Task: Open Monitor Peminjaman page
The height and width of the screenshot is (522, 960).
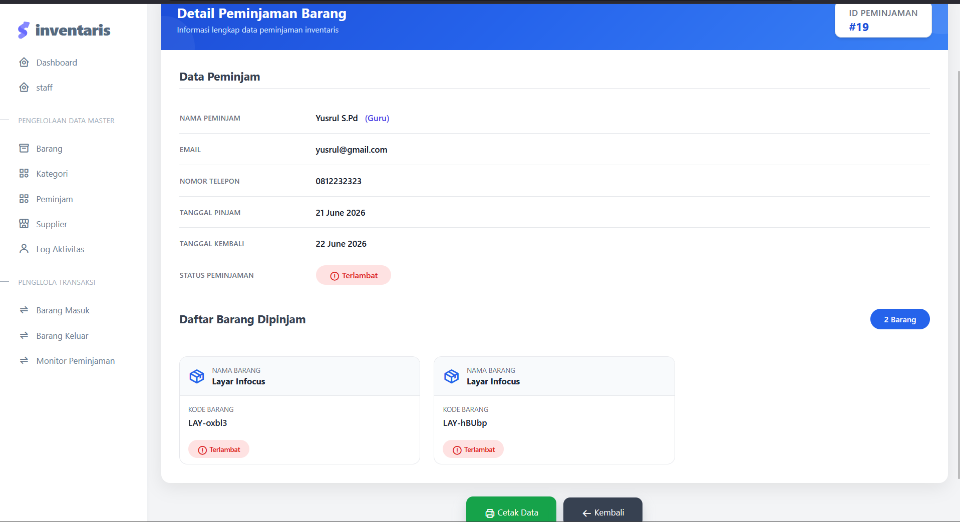Action: tap(76, 361)
